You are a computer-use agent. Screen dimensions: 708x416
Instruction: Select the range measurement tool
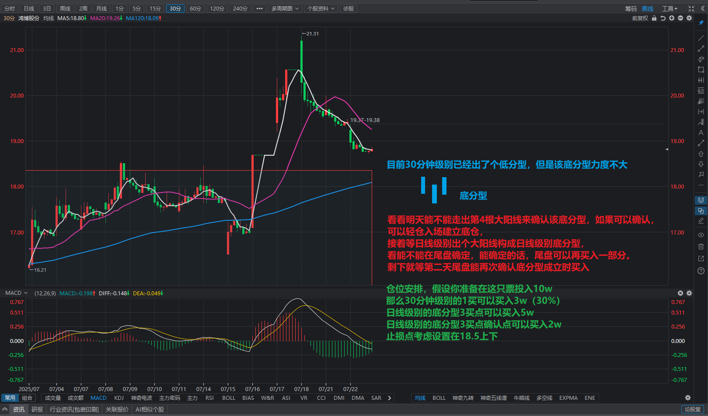point(701,112)
